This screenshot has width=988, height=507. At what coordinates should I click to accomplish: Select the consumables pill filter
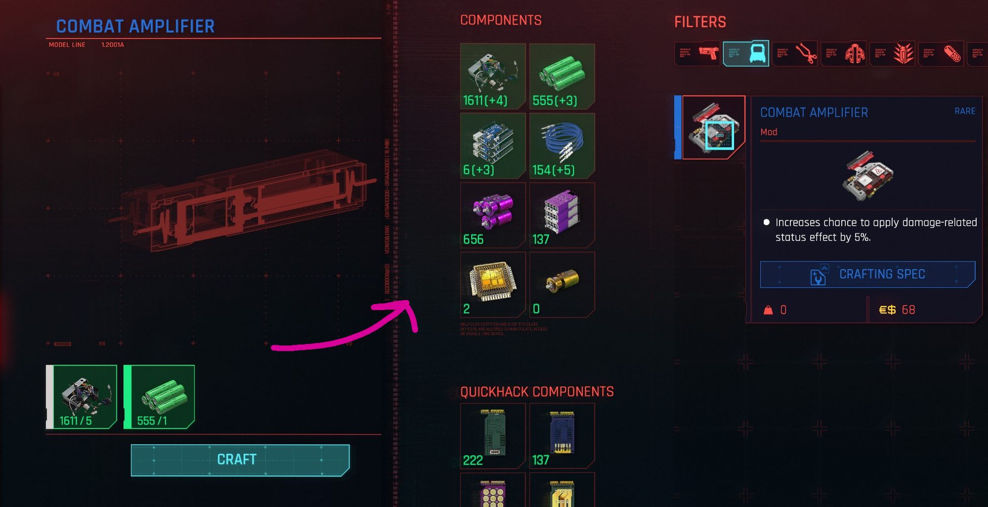941,53
